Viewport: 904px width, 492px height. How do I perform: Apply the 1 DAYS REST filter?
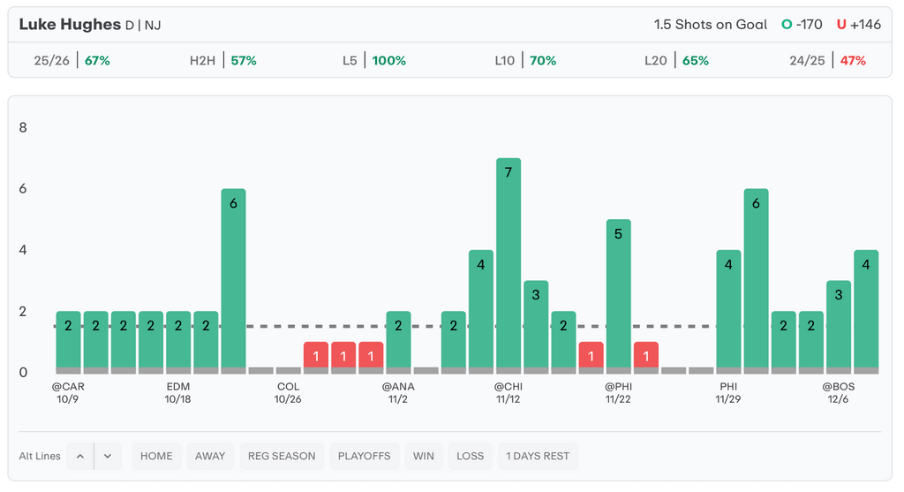tap(538, 456)
